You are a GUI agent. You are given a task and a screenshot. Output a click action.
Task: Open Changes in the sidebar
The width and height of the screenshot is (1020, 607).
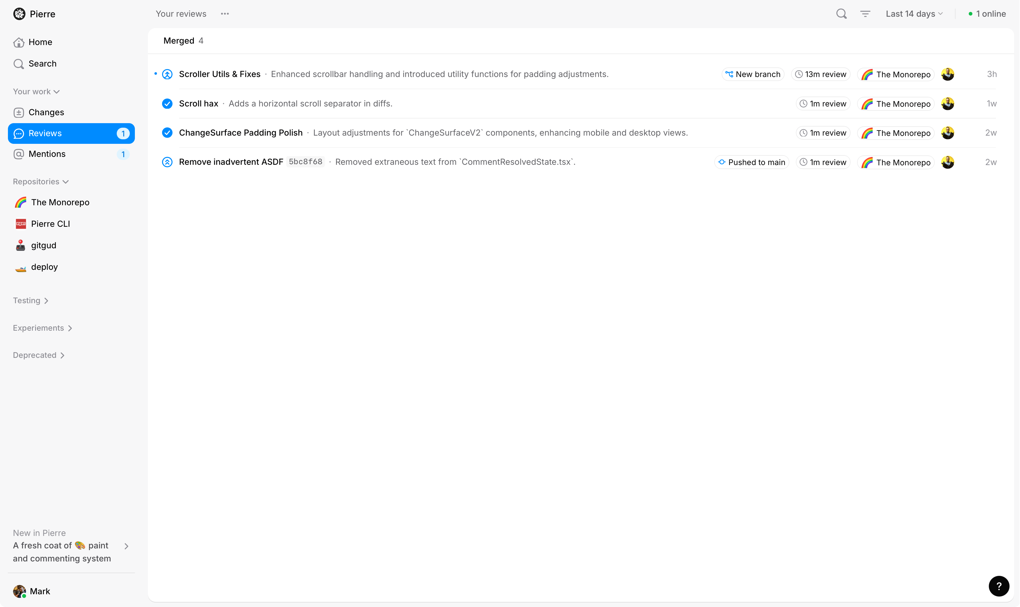[x=46, y=112]
